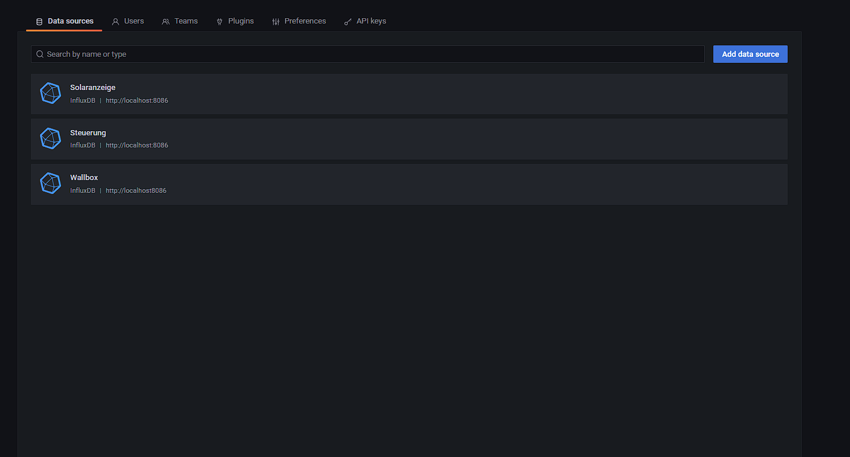Screen dimensions: 850x457
Task: Open the Solaranzeige data source
Action: click(93, 88)
